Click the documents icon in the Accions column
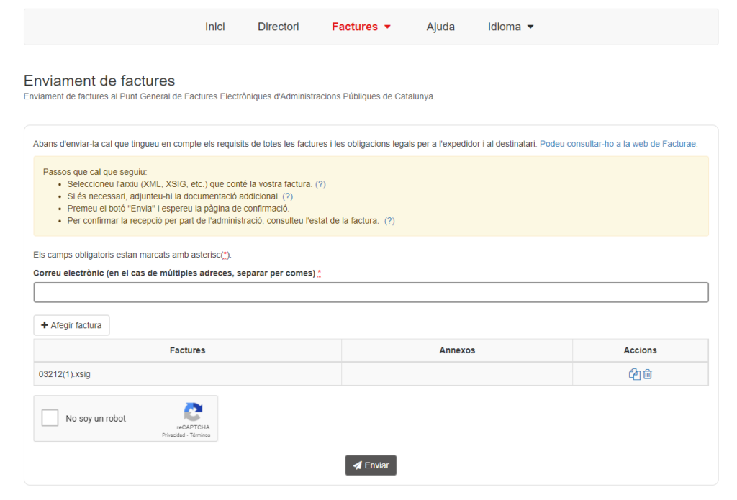Screen dimensions: 737x500 coord(634,374)
